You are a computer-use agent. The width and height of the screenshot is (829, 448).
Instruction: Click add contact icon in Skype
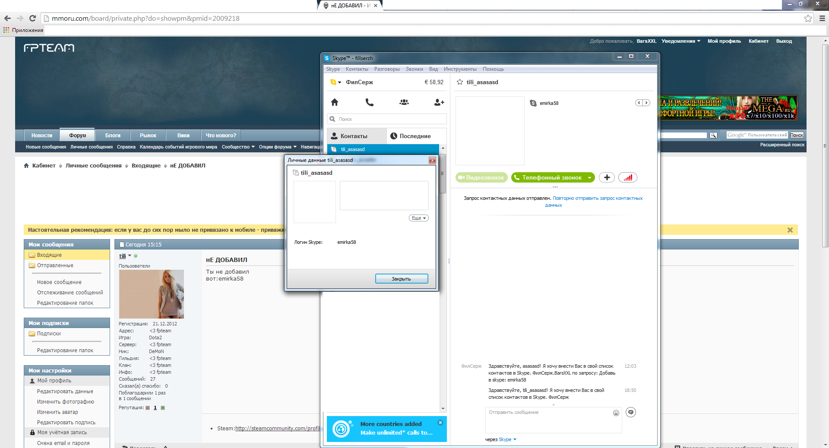(x=439, y=102)
